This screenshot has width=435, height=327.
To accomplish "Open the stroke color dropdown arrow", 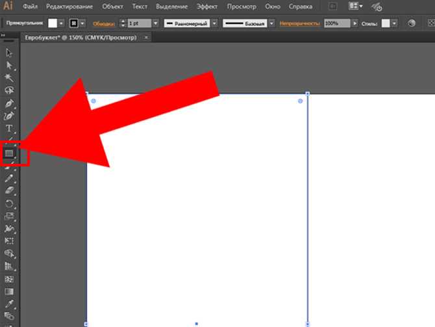I will click(x=82, y=23).
